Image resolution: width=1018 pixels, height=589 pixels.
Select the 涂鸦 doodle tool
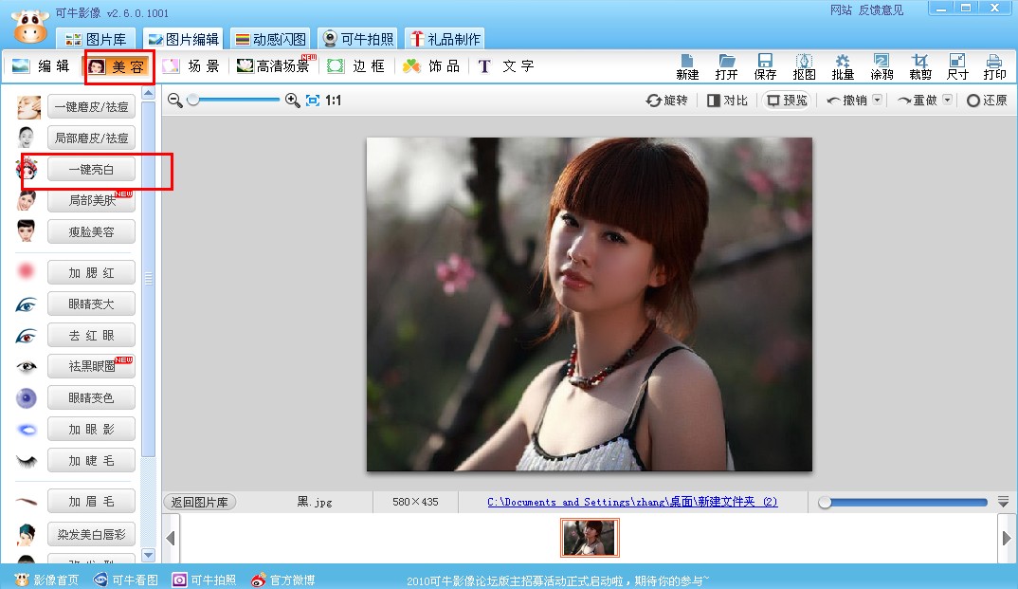coord(882,67)
